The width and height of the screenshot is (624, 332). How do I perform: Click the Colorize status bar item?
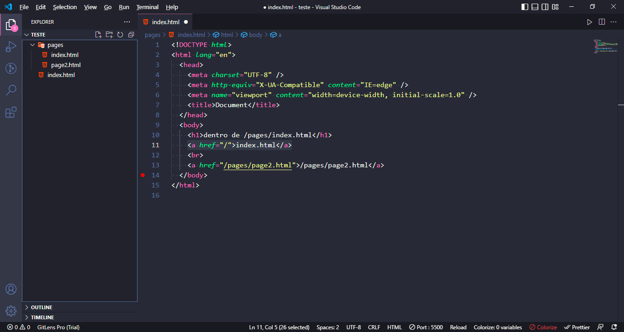(543, 327)
